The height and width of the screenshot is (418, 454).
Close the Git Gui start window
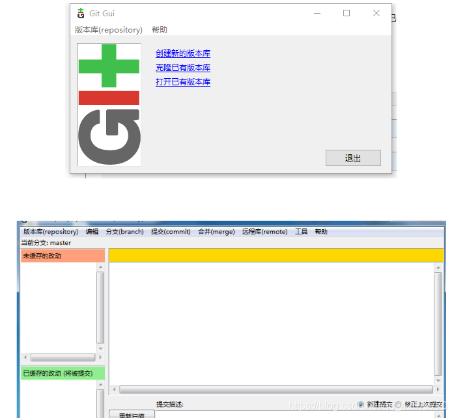coord(376,13)
